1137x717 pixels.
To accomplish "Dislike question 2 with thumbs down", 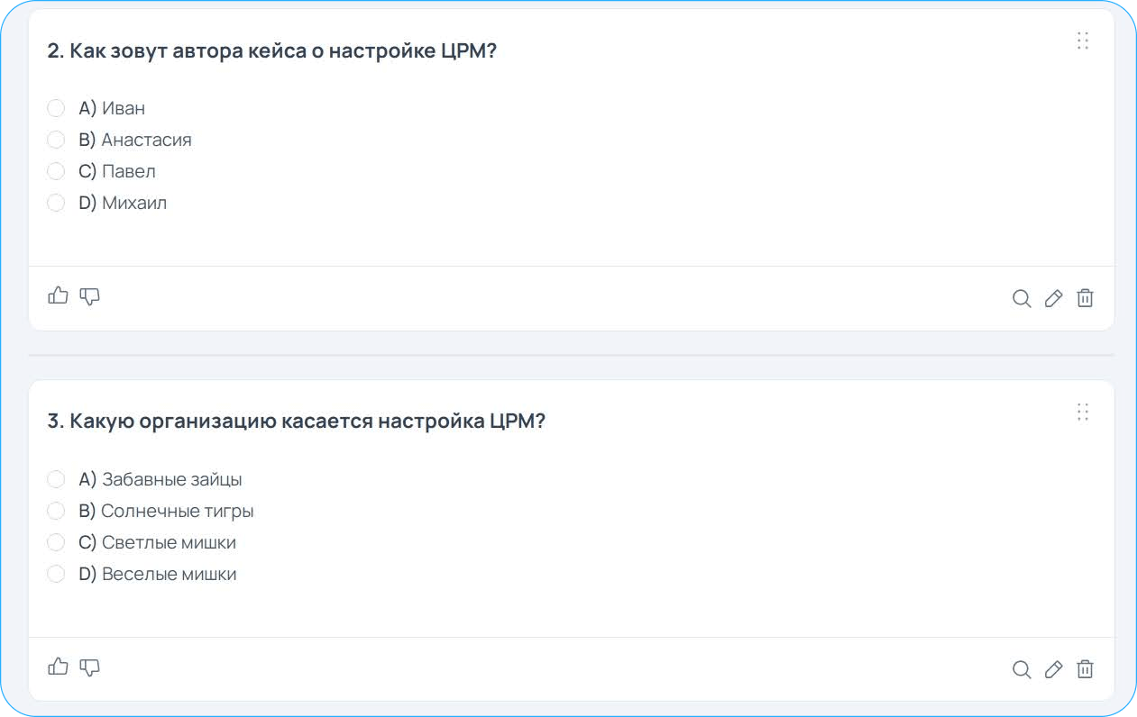I will pos(89,296).
